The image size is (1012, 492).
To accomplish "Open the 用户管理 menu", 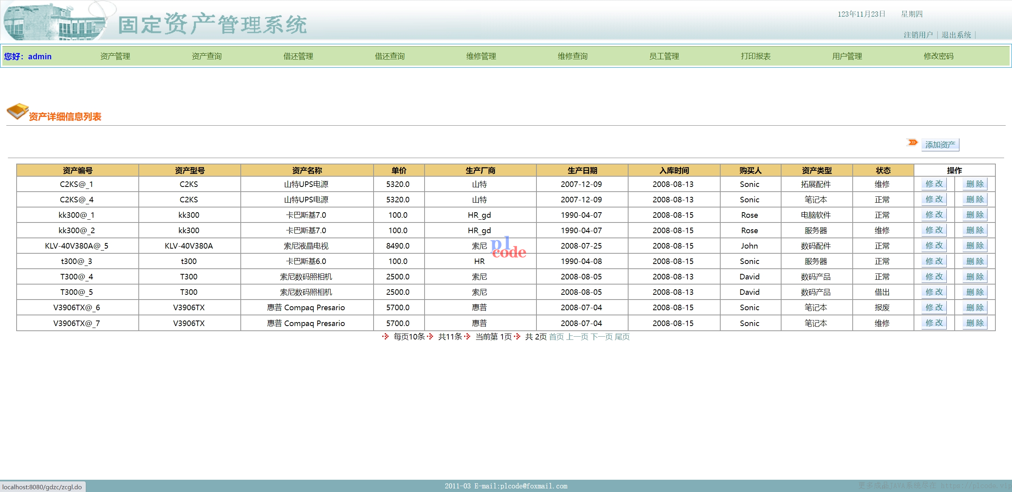I will [x=847, y=56].
